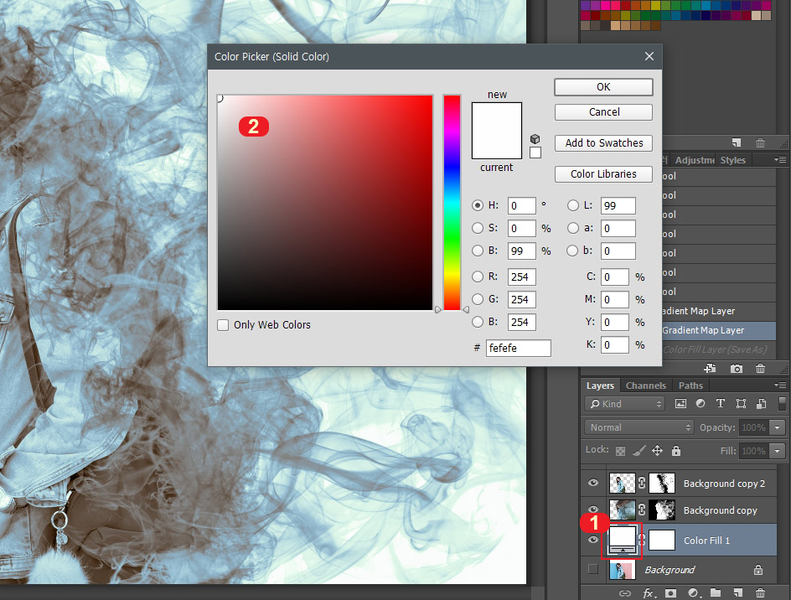Filter layers by pixel layers icon
Image resolution: width=791 pixels, height=600 pixels.
coord(680,403)
